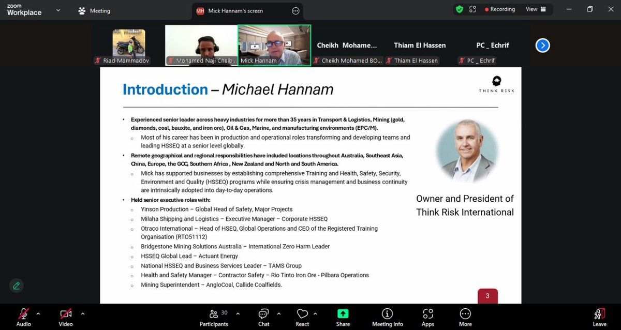Screen dimensions: 621x330
Task: Click 'Owner and President of' caption text
Action: [465, 199]
